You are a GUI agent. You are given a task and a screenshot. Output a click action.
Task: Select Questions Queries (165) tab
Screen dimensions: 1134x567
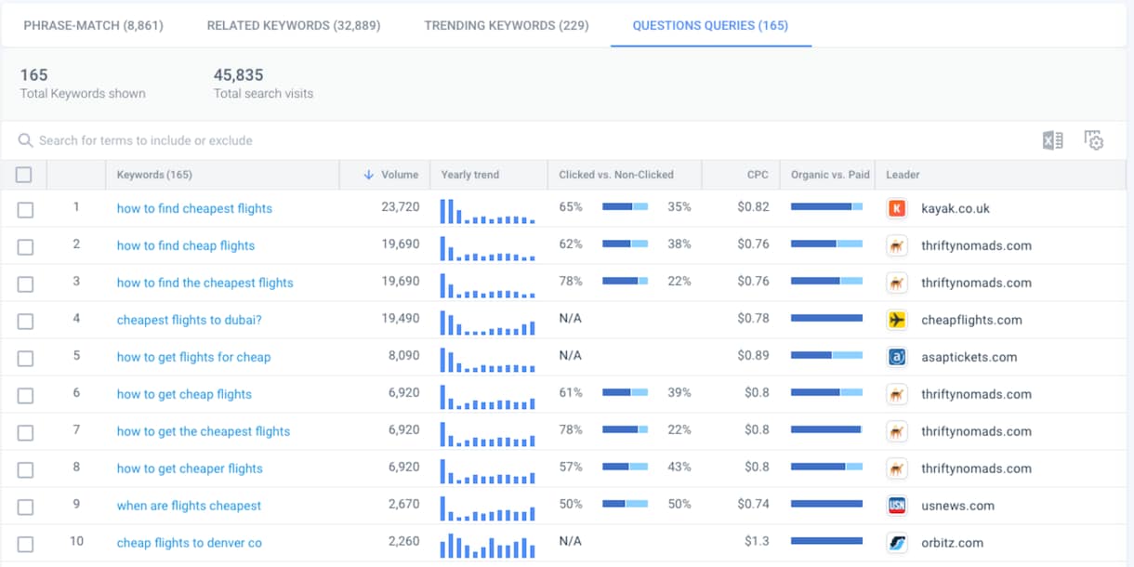(x=710, y=25)
